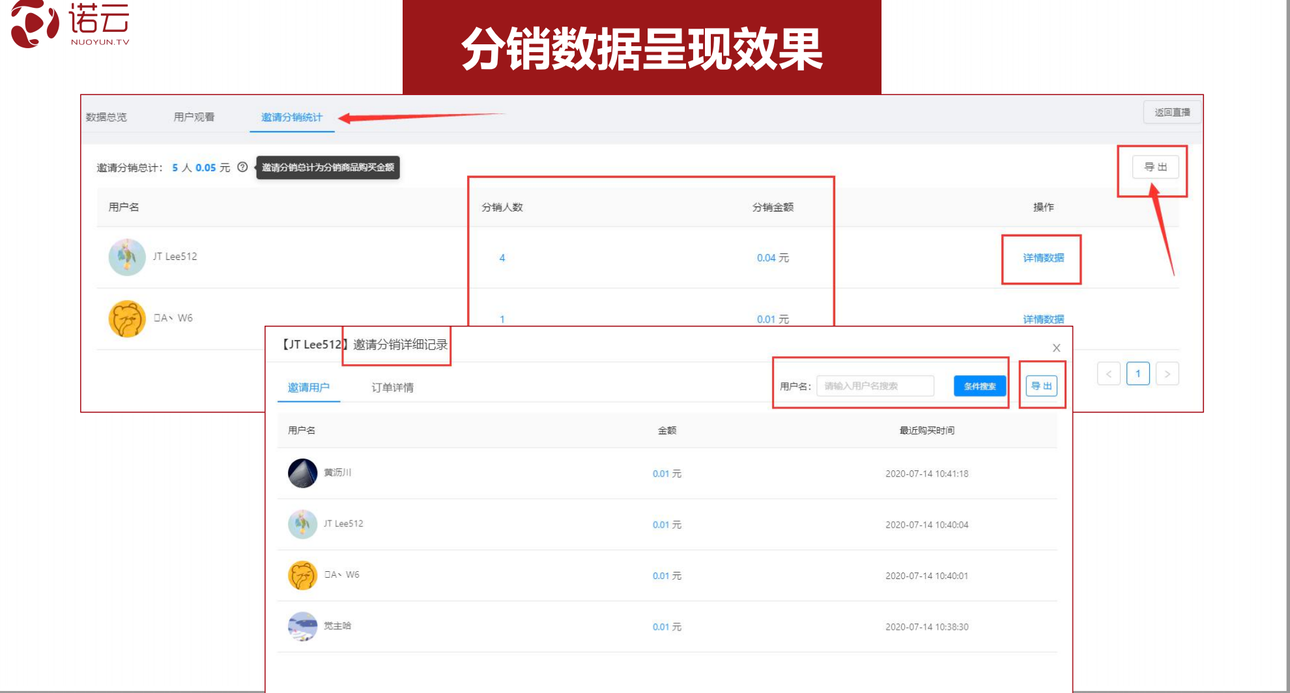Click the 返回直播 button
1290x693 pixels.
coord(1171,112)
